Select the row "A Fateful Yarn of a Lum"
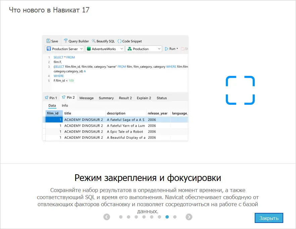Screen dimensions: 296x229 tap(115, 126)
